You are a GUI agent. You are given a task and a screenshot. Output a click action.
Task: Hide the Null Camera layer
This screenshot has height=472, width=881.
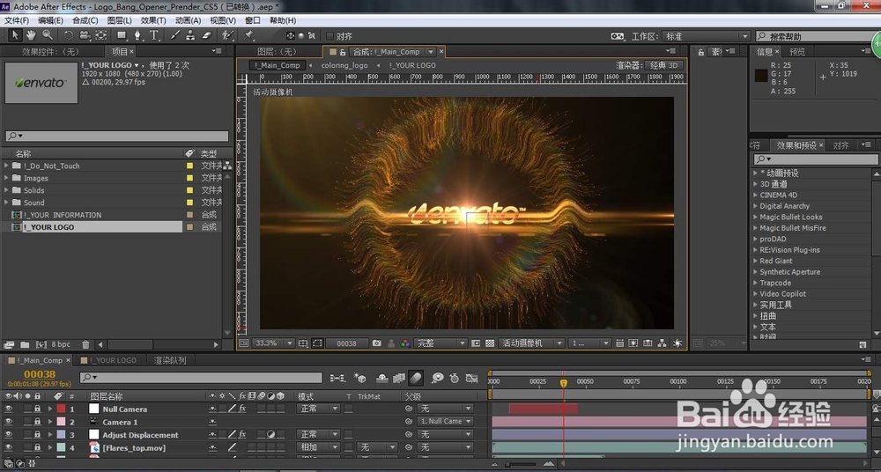point(9,409)
